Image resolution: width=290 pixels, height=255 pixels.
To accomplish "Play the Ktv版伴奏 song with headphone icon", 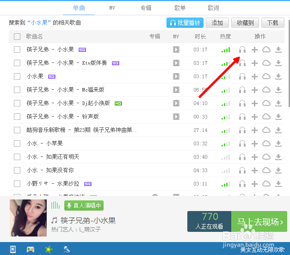I will [x=242, y=63].
